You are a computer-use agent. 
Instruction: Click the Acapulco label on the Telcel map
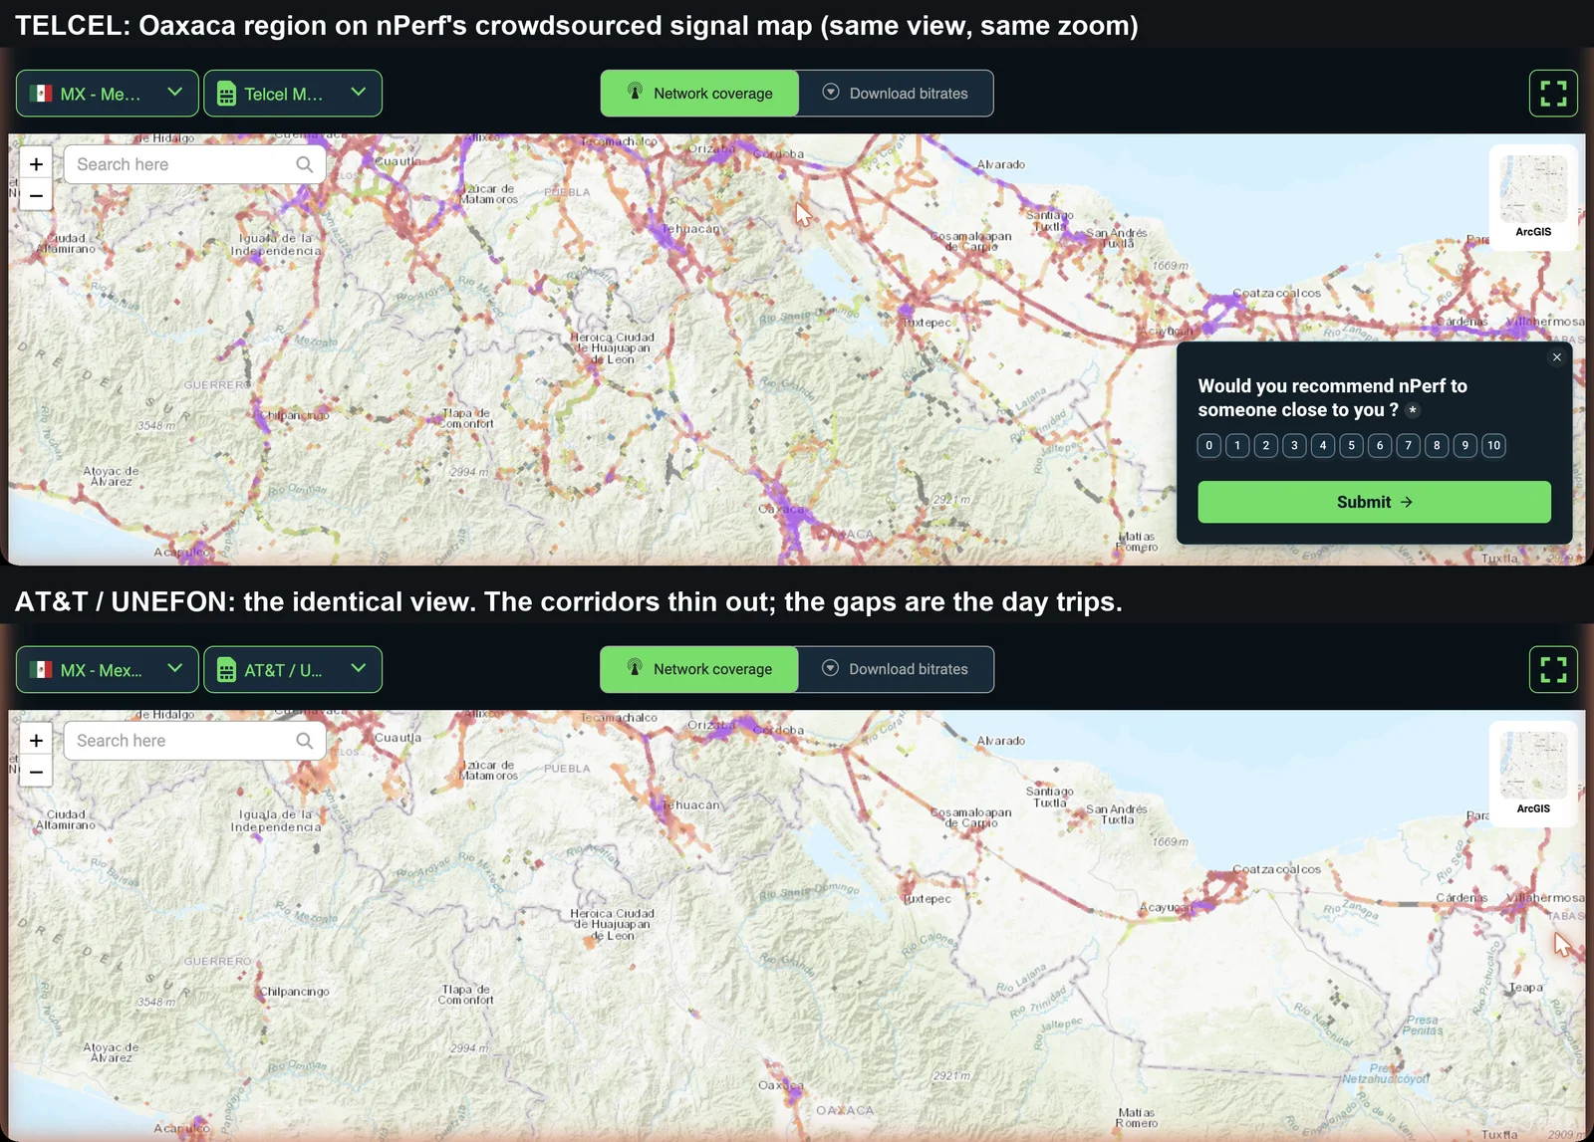click(181, 552)
